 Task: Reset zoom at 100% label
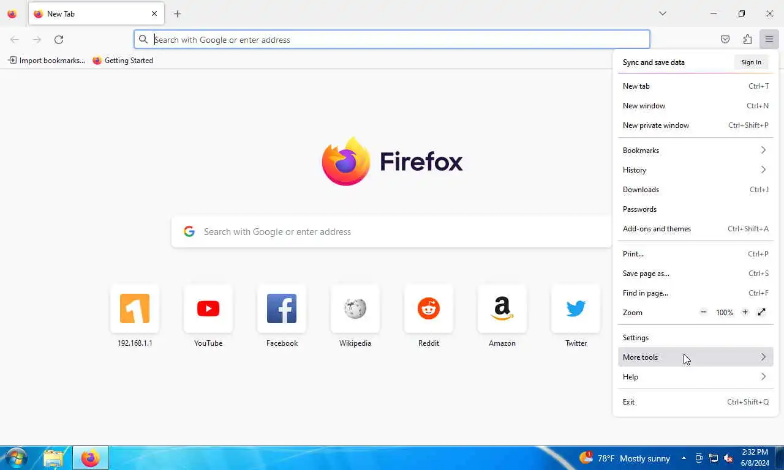725,312
